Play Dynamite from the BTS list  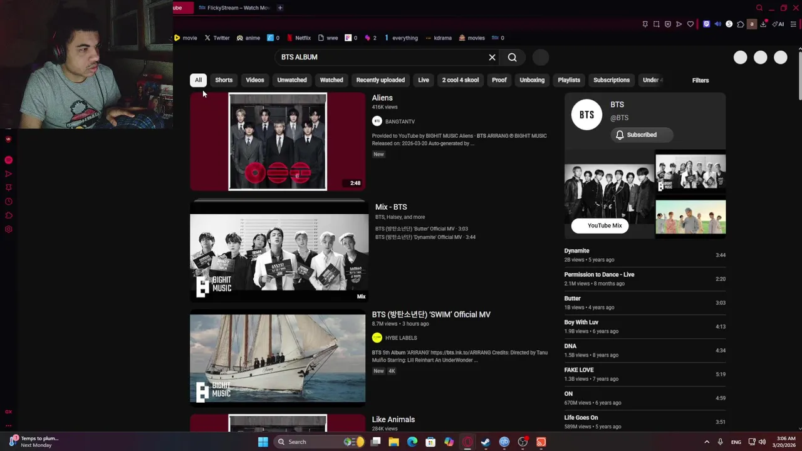[645, 255]
